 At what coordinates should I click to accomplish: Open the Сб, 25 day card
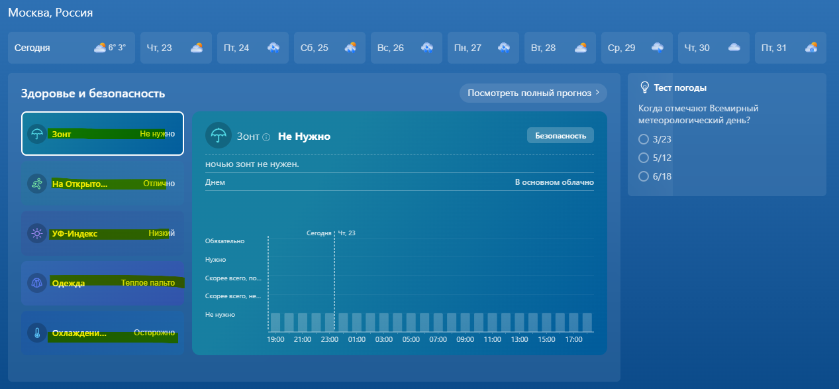(330, 48)
